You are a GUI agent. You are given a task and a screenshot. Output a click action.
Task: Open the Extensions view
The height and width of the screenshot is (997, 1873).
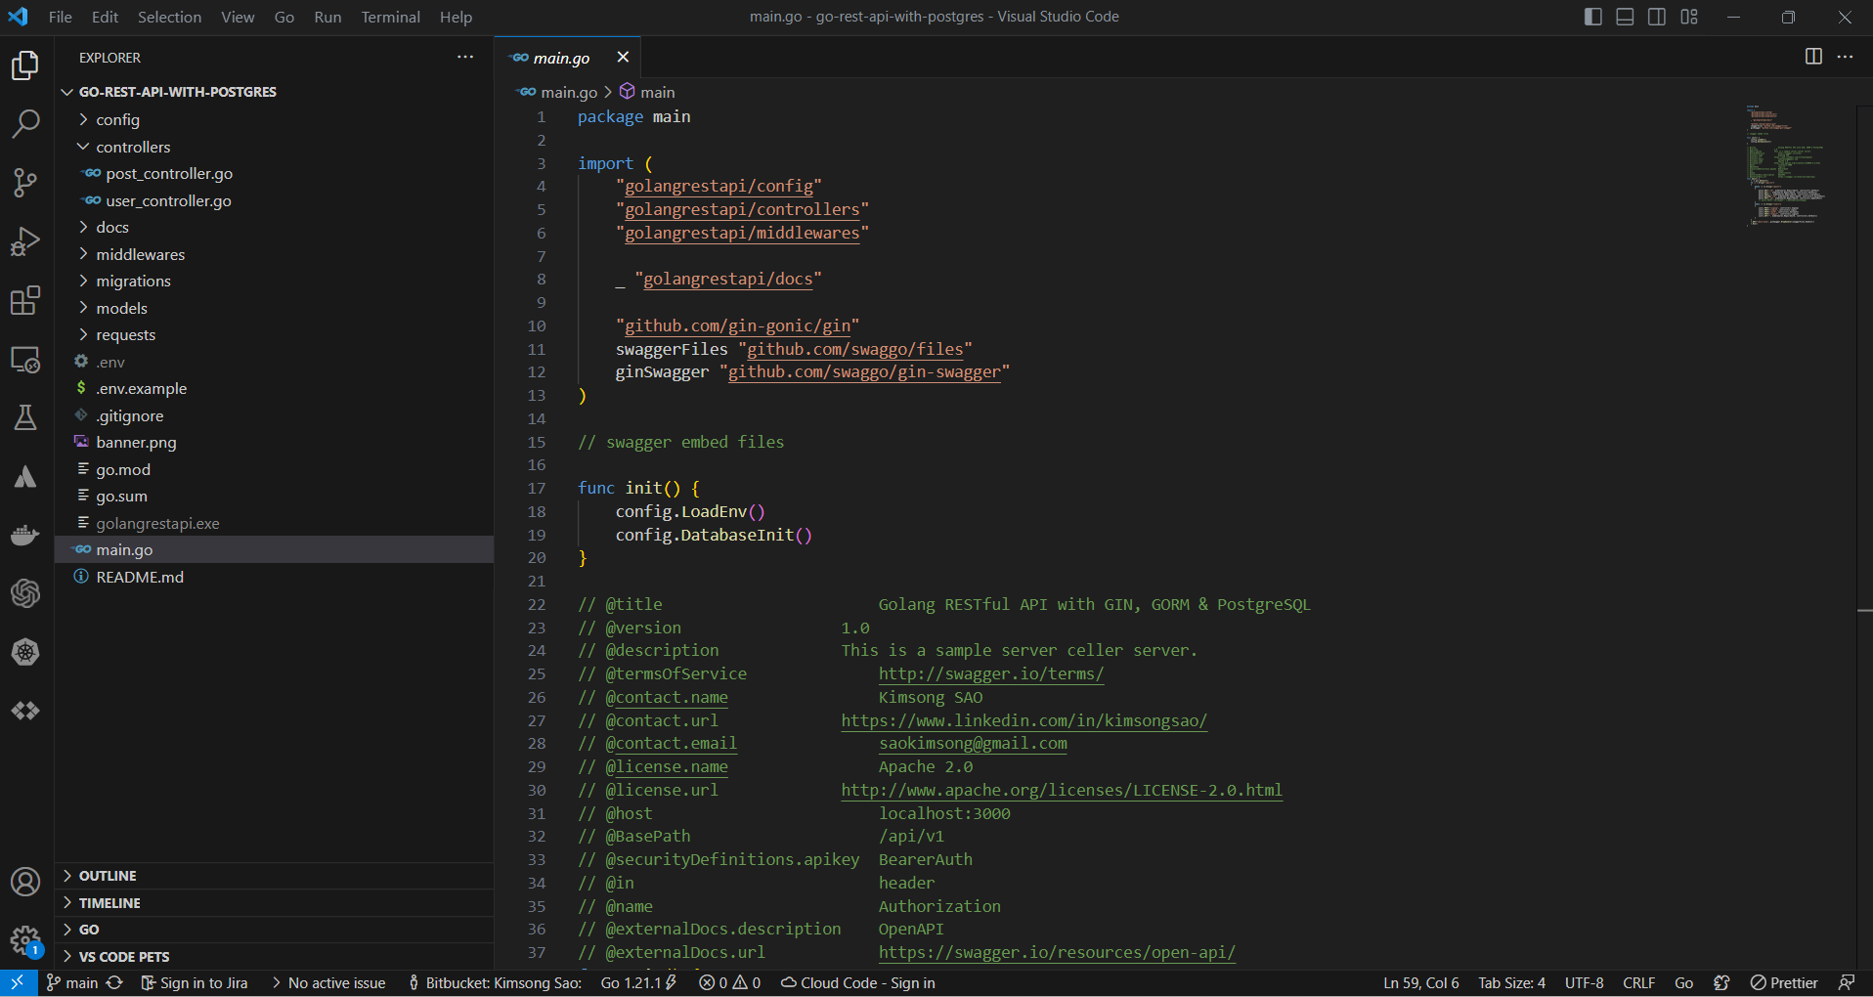point(25,300)
